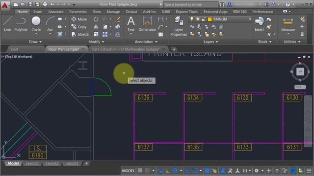
Task: Click the viewport controls [-][Top][2D Wireframe] label
Action: point(17,57)
